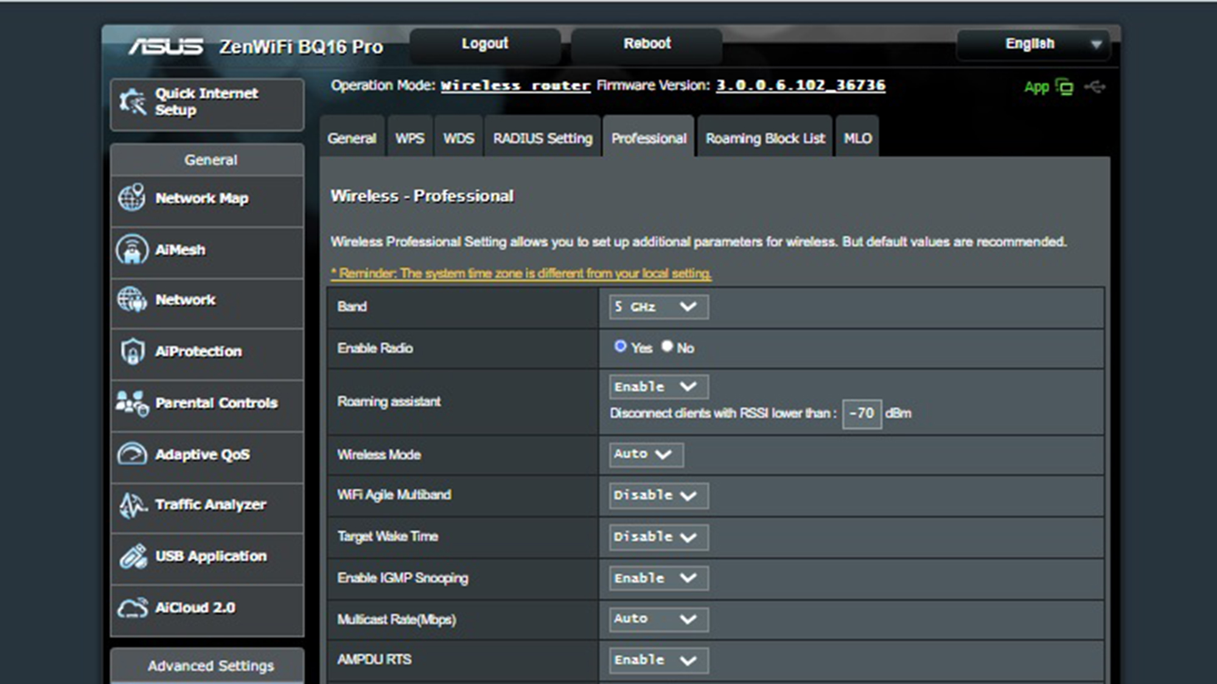This screenshot has height=684, width=1217.
Task: Click the 'ZenWiFi BQ16 Pro' title text
Action: click(x=301, y=47)
